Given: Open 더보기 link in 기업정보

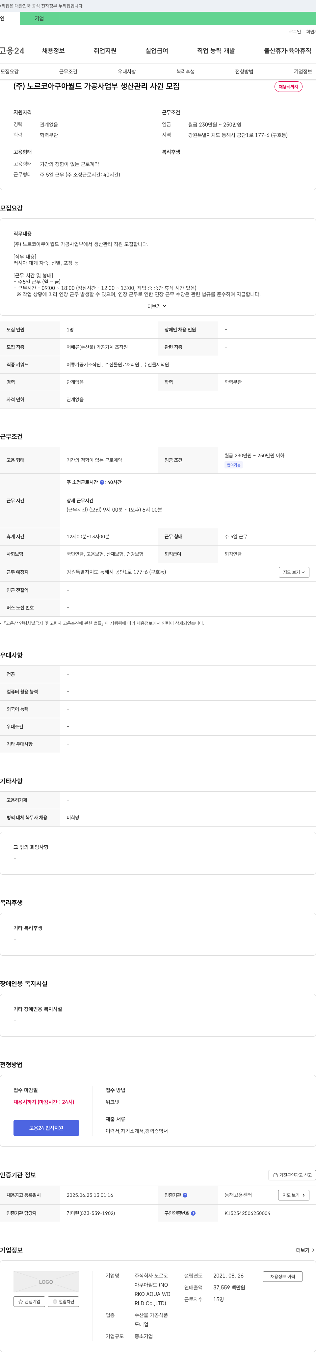Looking at the screenshot, I should coord(305,1250).
